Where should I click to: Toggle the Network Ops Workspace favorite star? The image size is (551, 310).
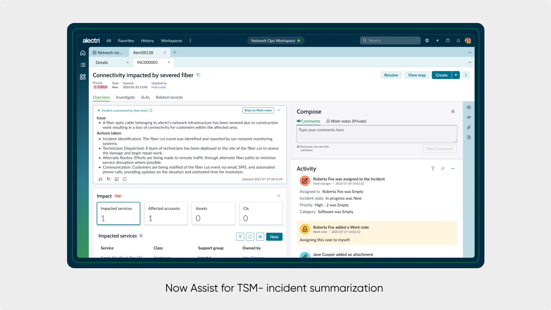(299, 40)
